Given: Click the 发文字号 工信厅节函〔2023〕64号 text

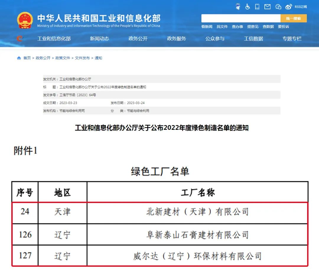Looking at the screenshot, I should tap(69, 95).
